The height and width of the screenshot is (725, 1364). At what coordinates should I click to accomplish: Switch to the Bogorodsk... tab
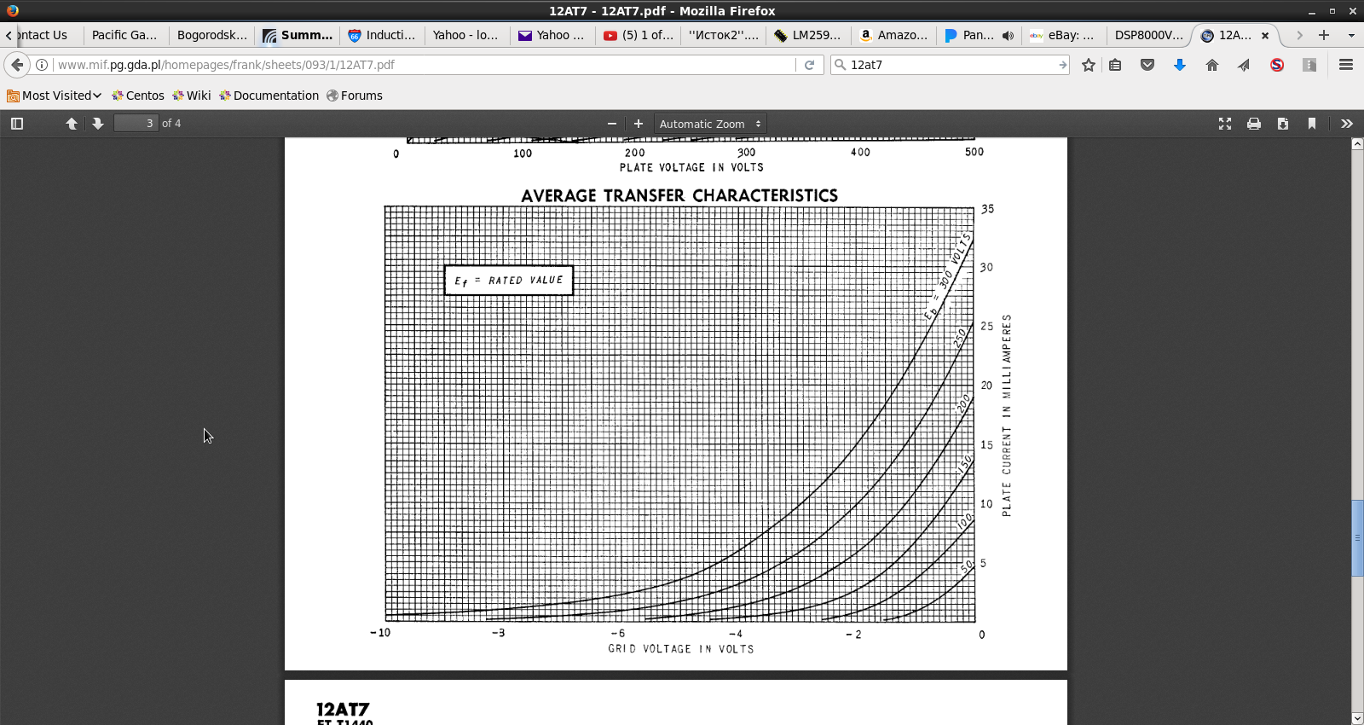211,35
